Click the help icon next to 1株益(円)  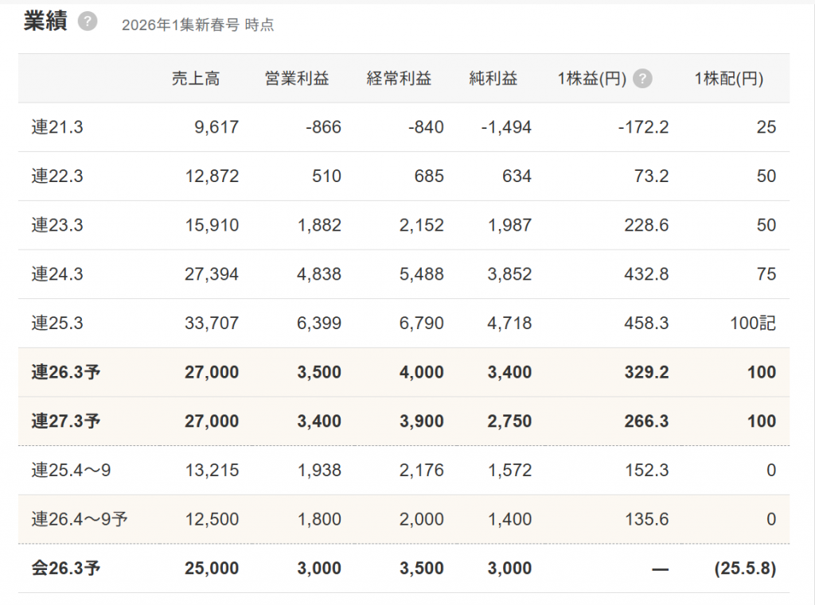click(x=643, y=79)
